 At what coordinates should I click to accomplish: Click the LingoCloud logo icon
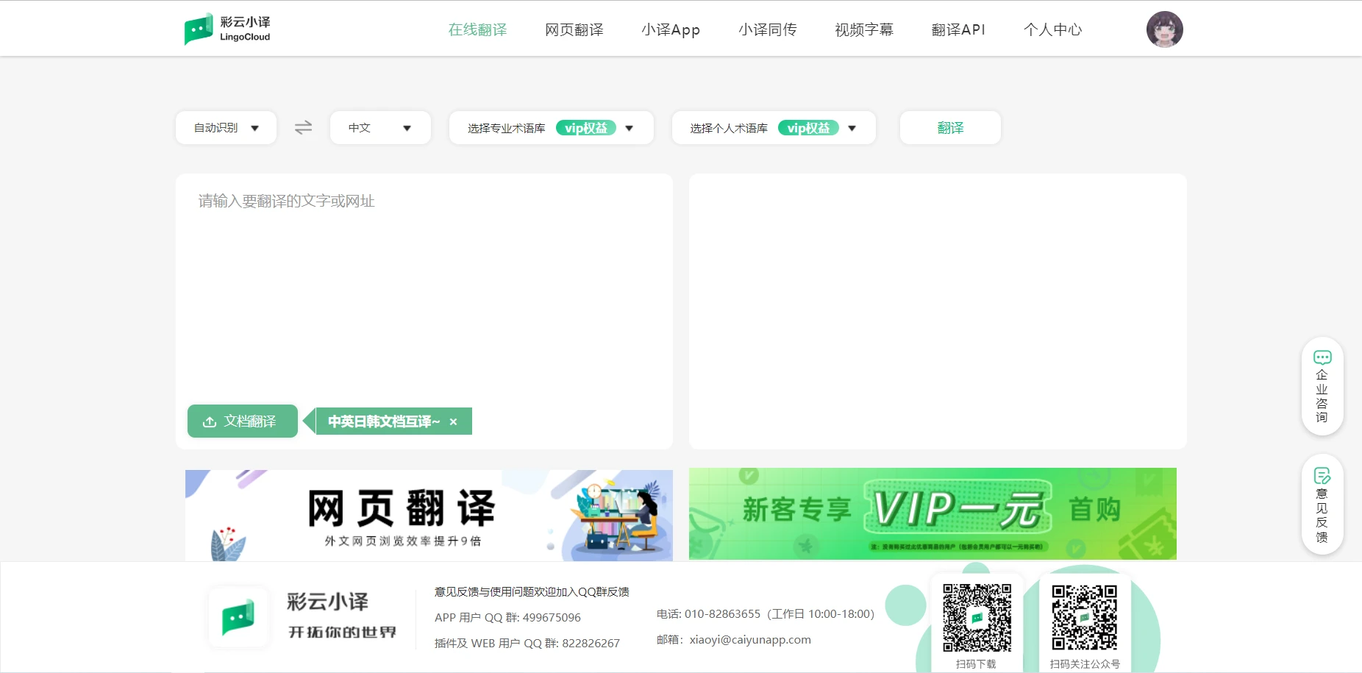[199, 29]
